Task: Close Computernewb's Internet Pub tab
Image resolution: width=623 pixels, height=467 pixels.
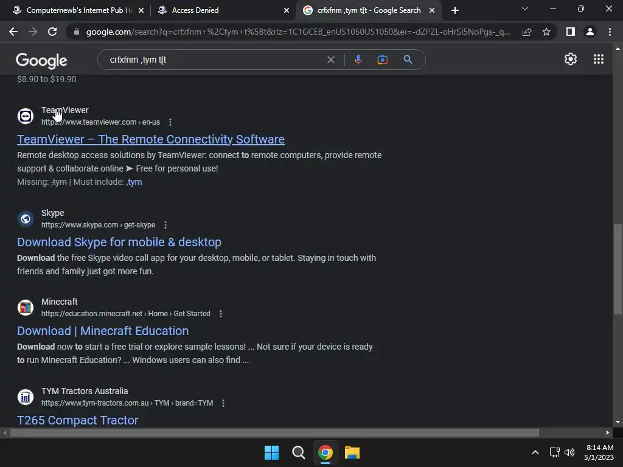Action: click(x=141, y=10)
